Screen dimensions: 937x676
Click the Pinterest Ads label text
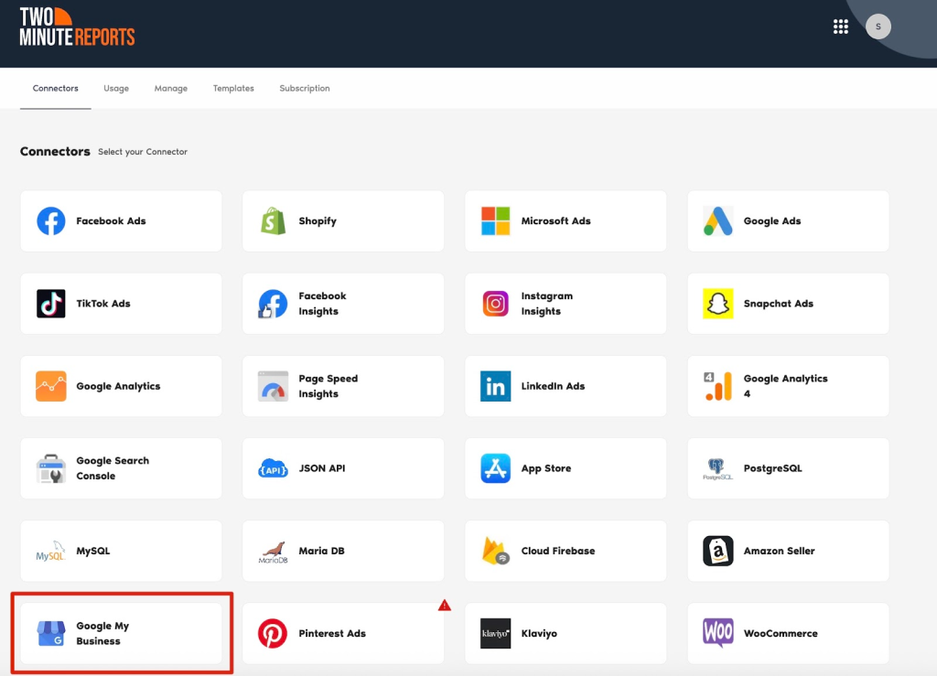(x=332, y=633)
